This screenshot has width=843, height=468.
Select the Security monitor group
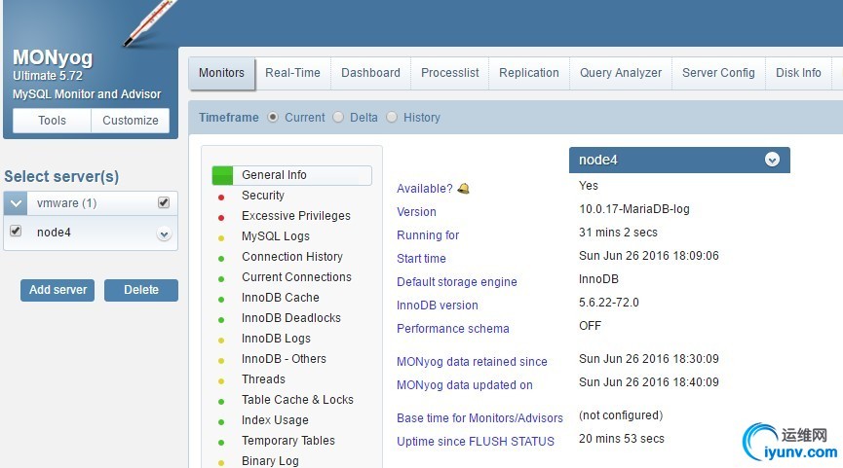pyautogui.click(x=263, y=196)
